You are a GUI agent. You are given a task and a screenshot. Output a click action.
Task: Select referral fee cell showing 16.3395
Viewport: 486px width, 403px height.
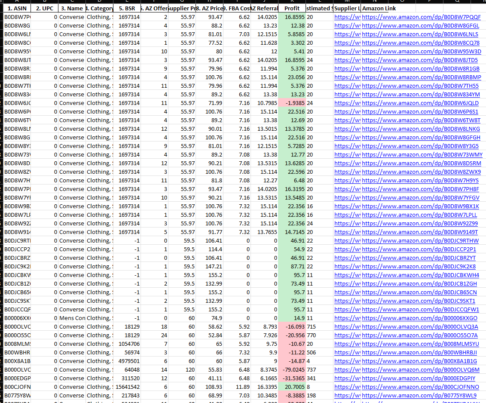264,387
